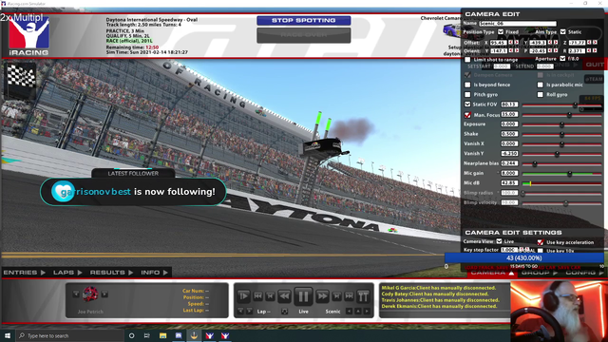Pause the replay with the large pause button
The height and width of the screenshot is (342, 608).
303,296
